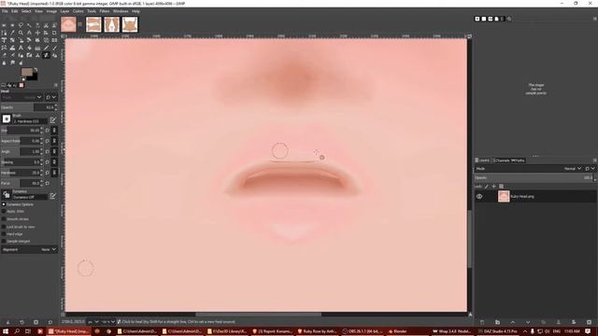Select the Scissors Select tool

46,25
